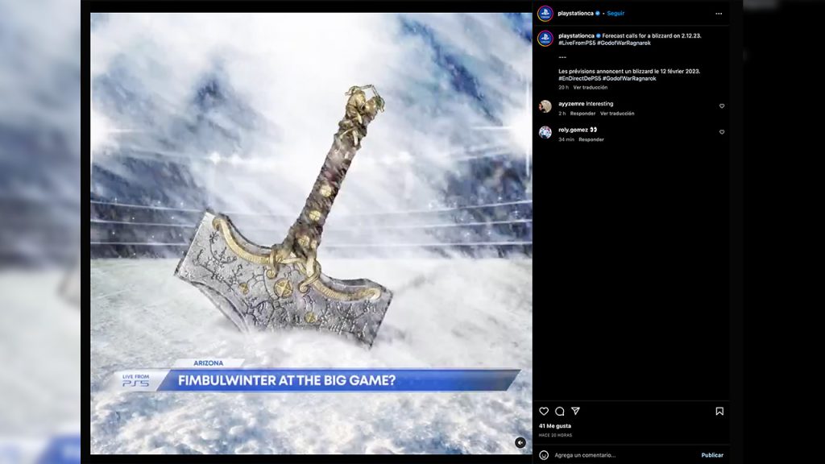Screen dimensions: 825x464
Task: Open comments with the speech bubble icon
Action: tap(560, 411)
